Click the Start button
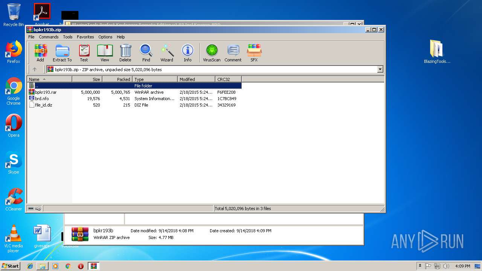The image size is (482, 271). pos(10,266)
